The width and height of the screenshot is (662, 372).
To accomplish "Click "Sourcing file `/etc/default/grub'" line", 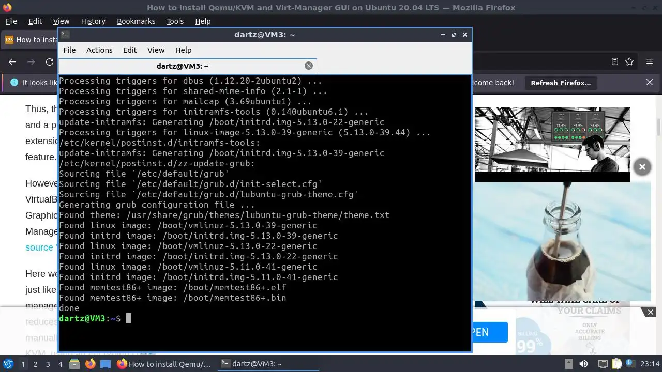I will pos(144,174).
